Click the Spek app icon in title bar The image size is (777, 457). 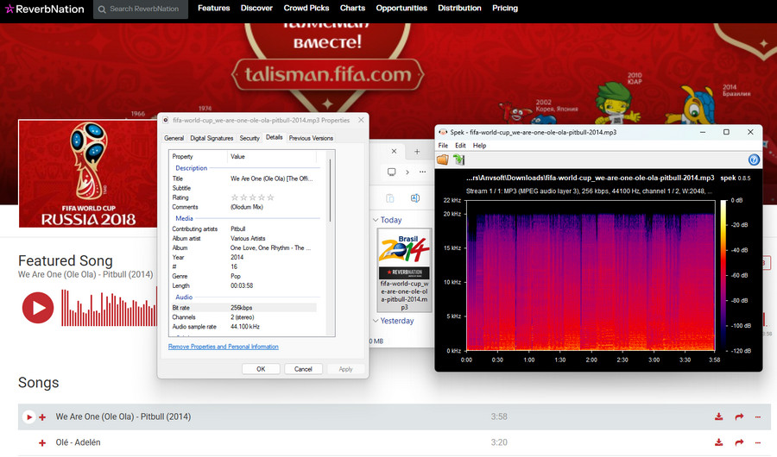tap(443, 132)
